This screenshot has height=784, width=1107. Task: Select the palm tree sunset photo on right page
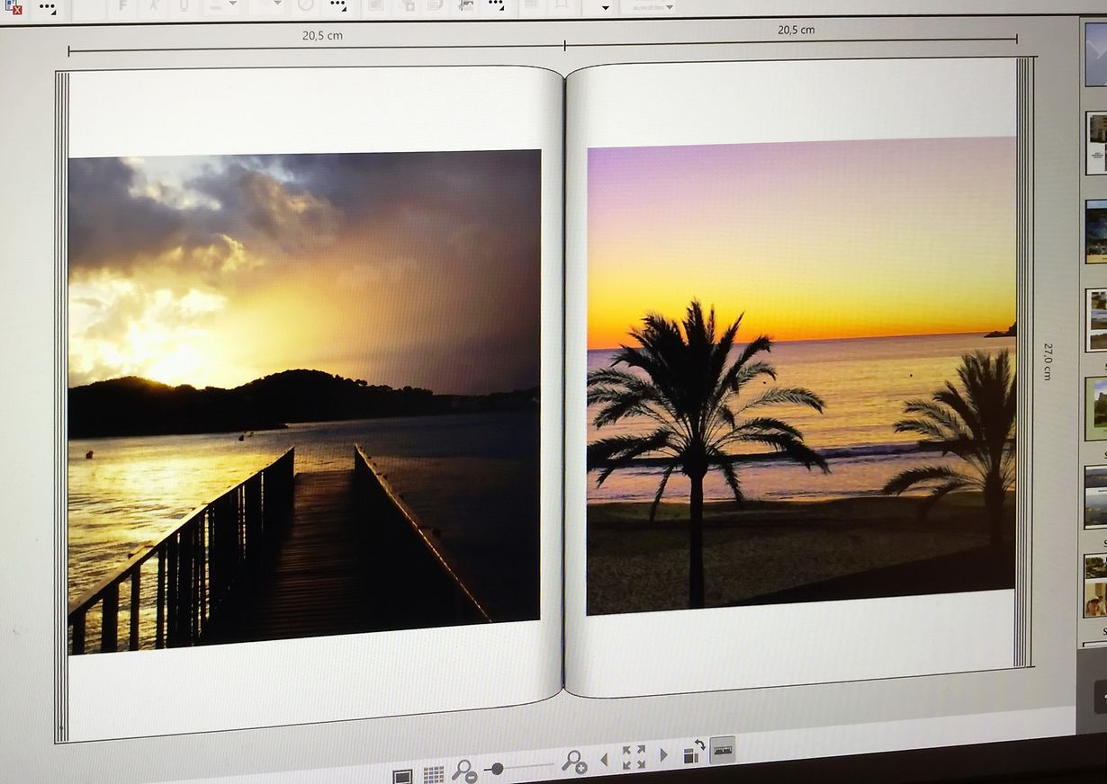(801, 376)
